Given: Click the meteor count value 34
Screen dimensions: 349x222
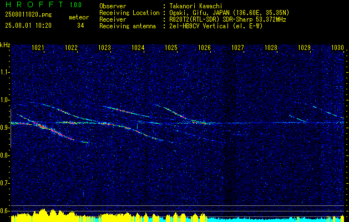Looking at the screenshot, I should click(80, 26).
